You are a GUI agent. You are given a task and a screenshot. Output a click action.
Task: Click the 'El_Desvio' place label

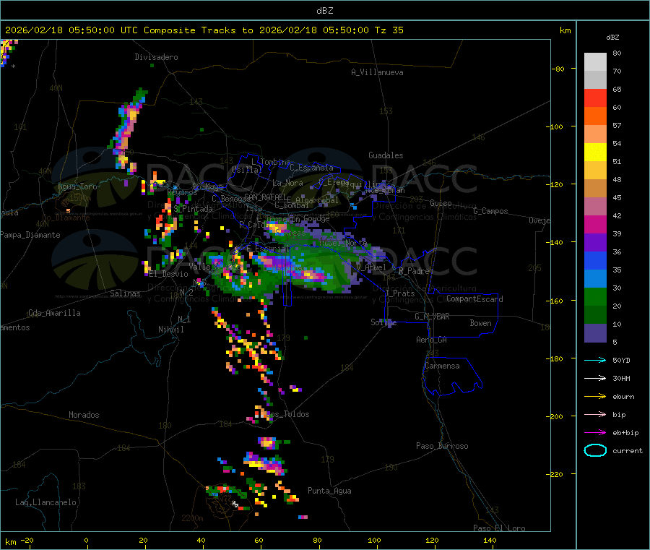168,274
